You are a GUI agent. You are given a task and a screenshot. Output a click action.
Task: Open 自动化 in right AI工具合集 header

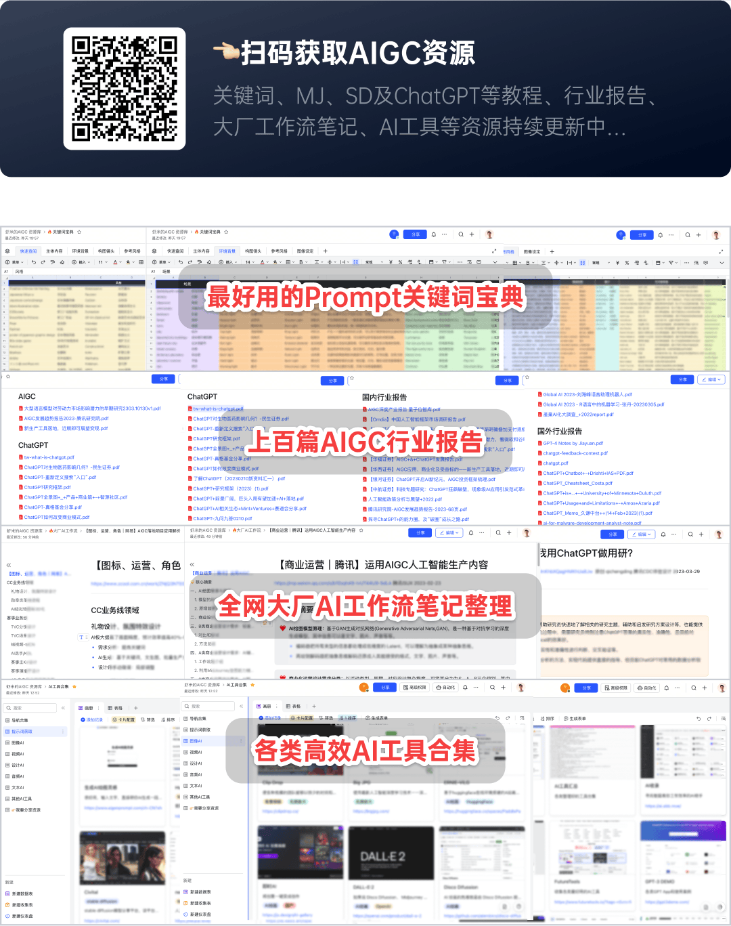[647, 688]
